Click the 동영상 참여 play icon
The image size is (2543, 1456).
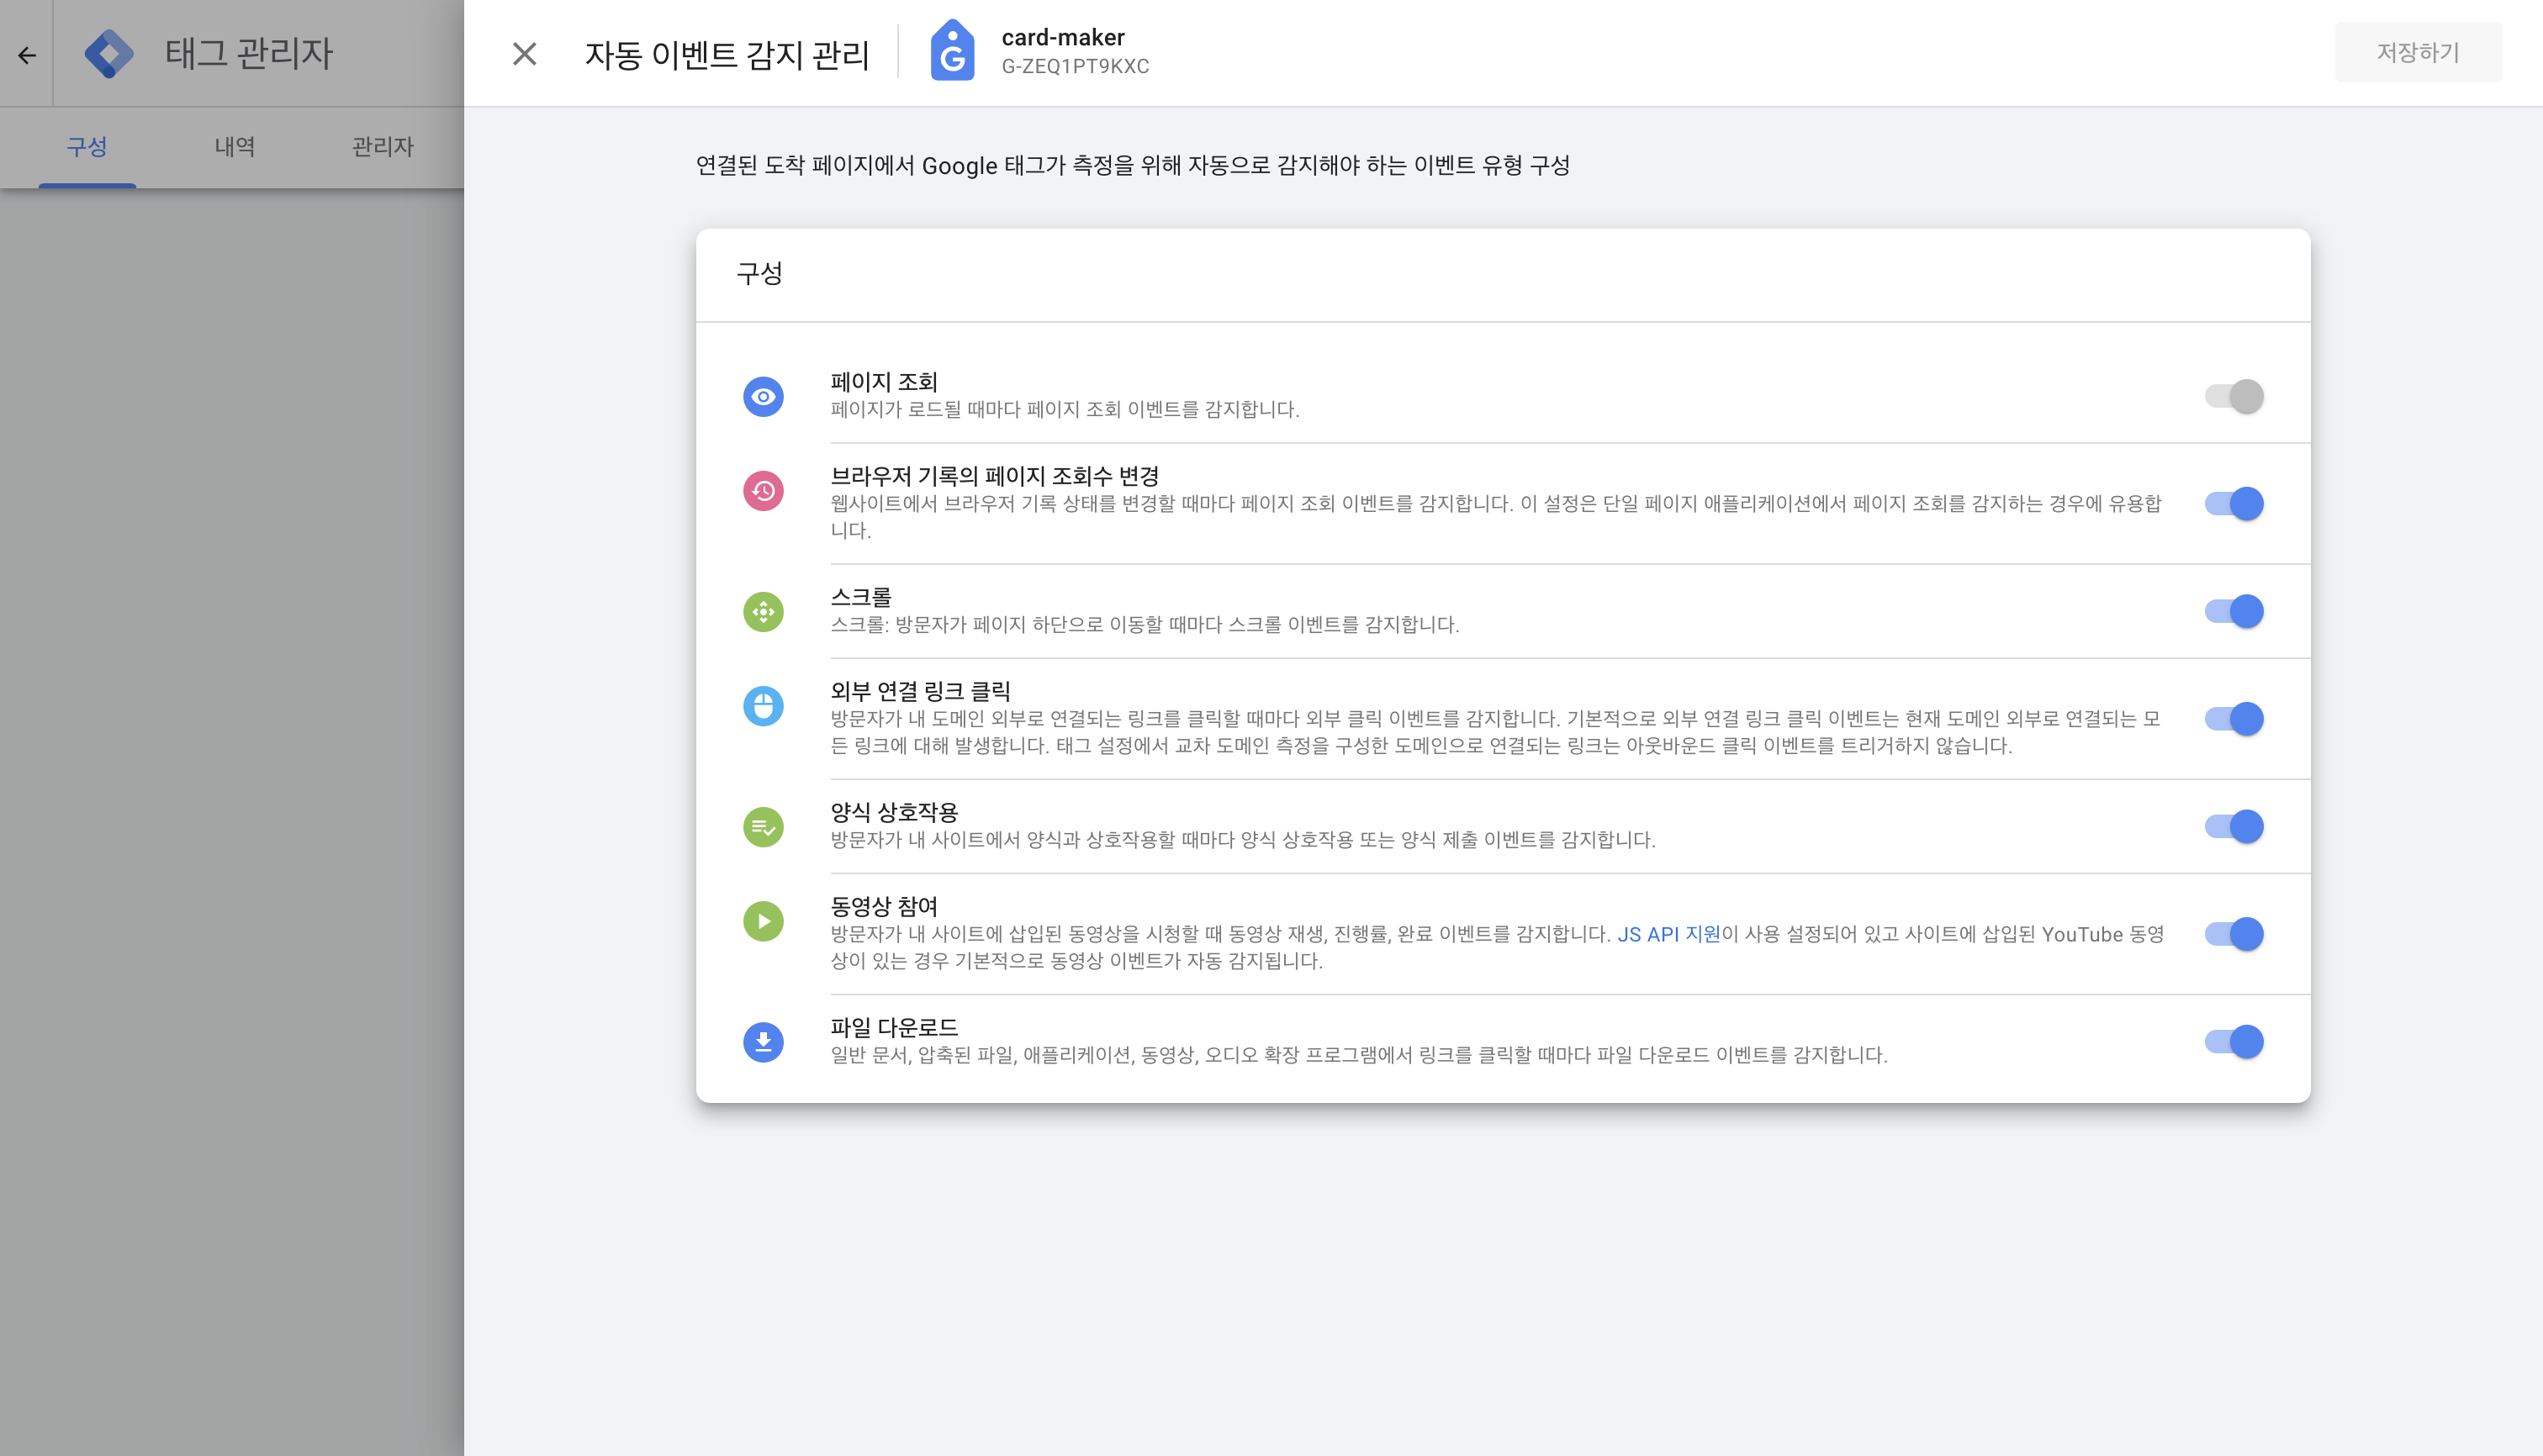tap(762, 921)
